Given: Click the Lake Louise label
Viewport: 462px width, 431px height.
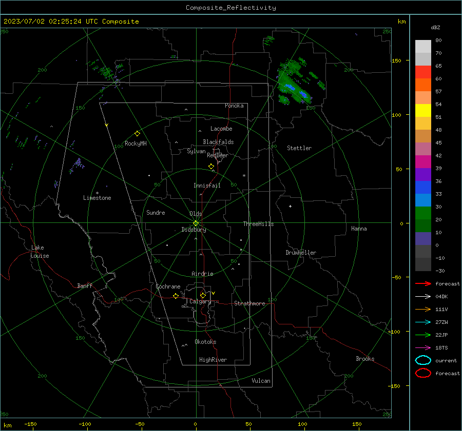Looking at the screenshot, I should 40,252.
